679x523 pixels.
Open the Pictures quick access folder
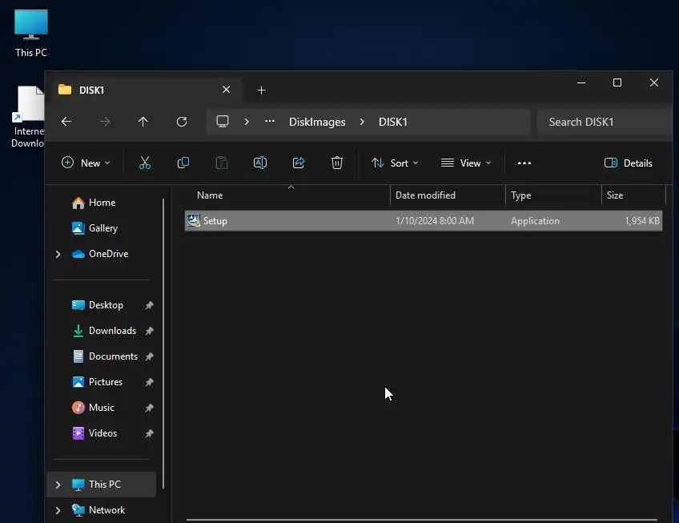(x=105, y=382)
